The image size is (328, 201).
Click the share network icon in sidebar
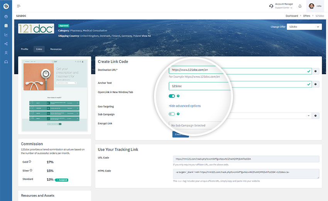pyautogui.click(x=6, y=44)
